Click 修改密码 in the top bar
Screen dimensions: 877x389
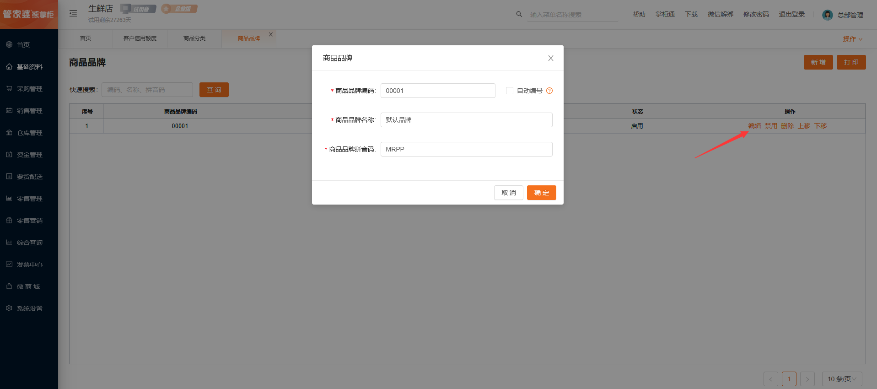coord(756,15)
